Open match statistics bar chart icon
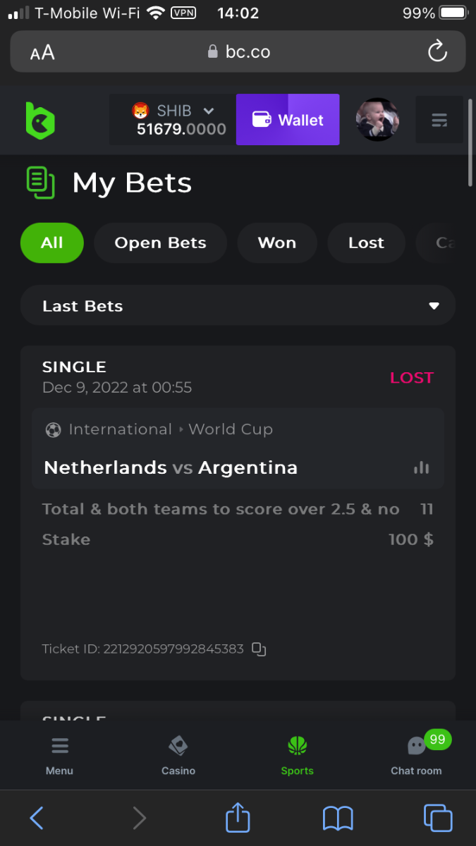 pos(422,468)
